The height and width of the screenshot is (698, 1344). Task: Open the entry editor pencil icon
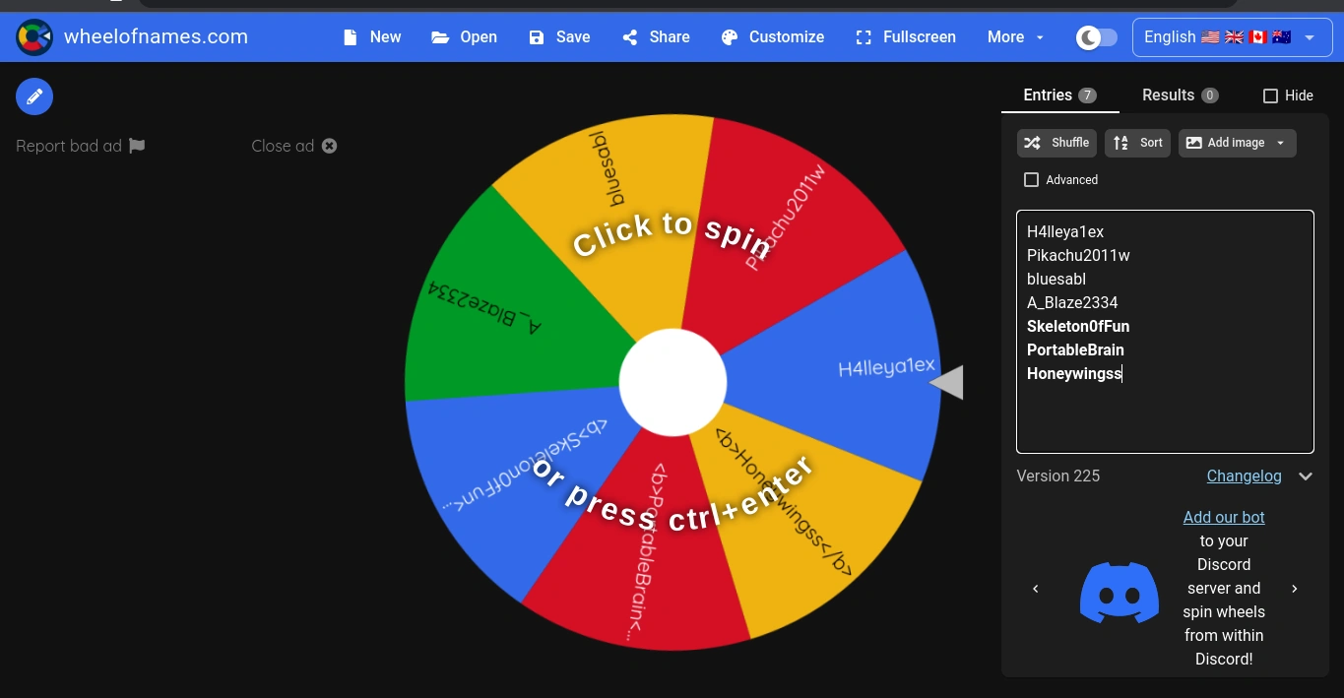pyautogui.click(x=33, y=95)
